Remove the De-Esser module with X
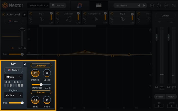 [58, 22]
